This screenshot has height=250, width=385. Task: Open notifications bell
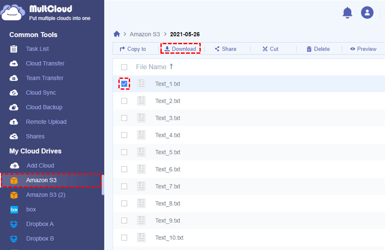(347, 13)
